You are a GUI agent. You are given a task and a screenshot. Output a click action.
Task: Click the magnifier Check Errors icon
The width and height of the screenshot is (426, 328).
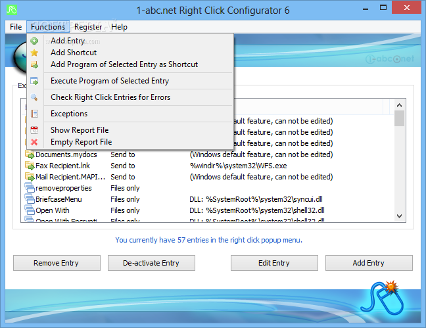(x=34, y=97)
